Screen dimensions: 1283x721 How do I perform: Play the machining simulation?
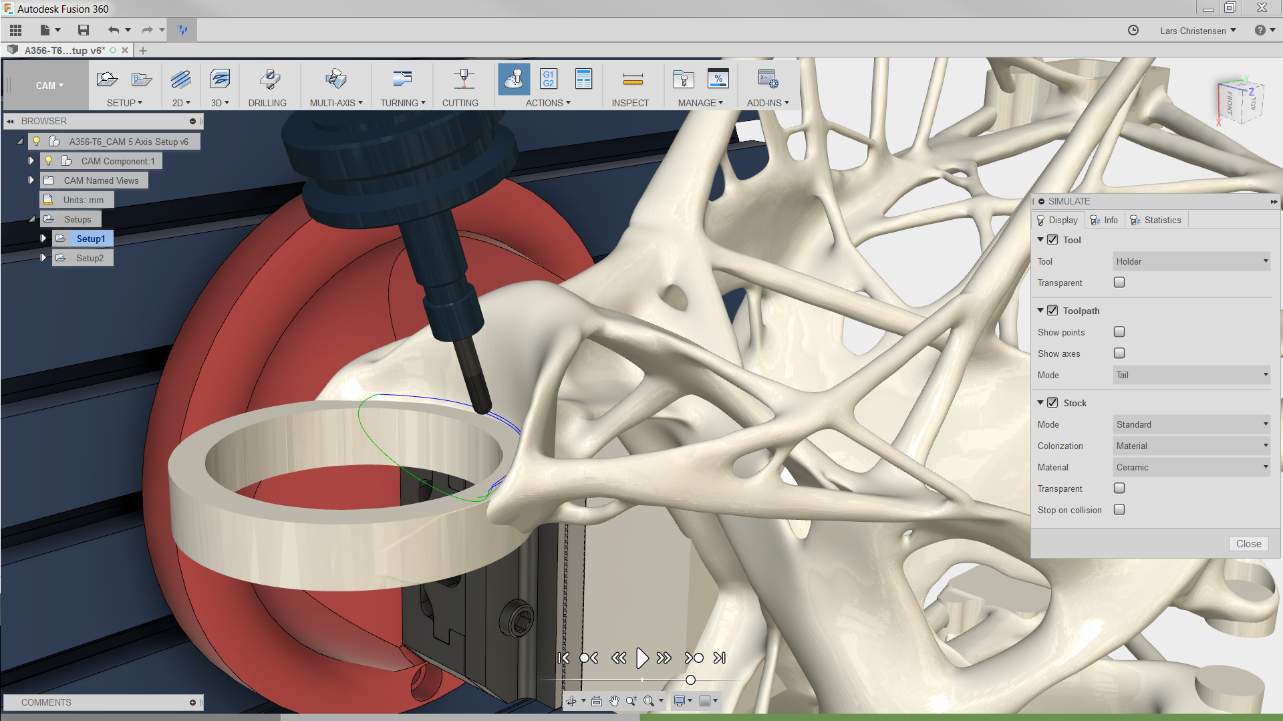tap(642, 658)
